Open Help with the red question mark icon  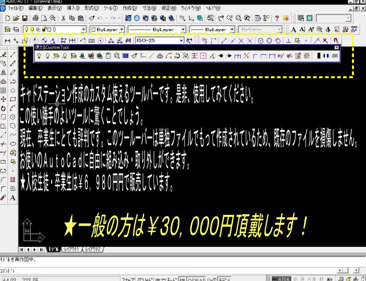277,18
